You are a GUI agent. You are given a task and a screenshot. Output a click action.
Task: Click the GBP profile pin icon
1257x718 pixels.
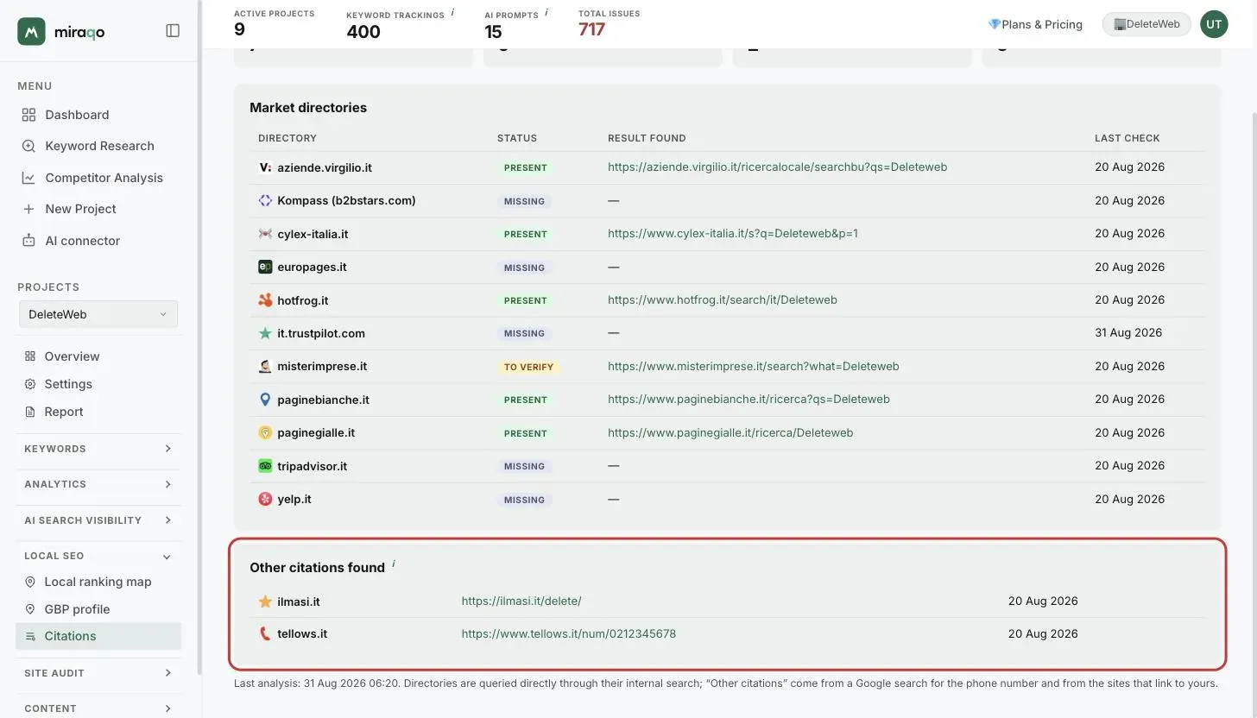pos(30,609)
